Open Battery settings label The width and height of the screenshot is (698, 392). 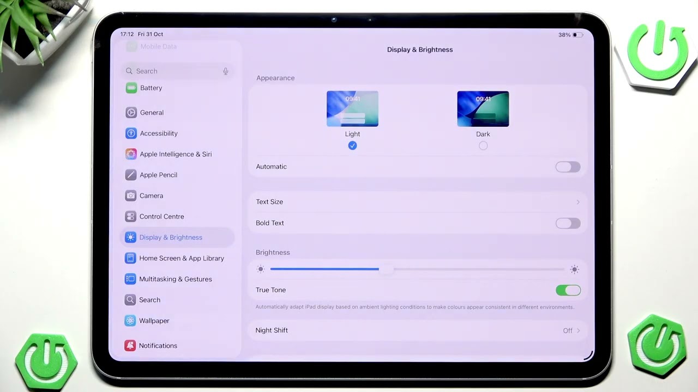point(151,88)
